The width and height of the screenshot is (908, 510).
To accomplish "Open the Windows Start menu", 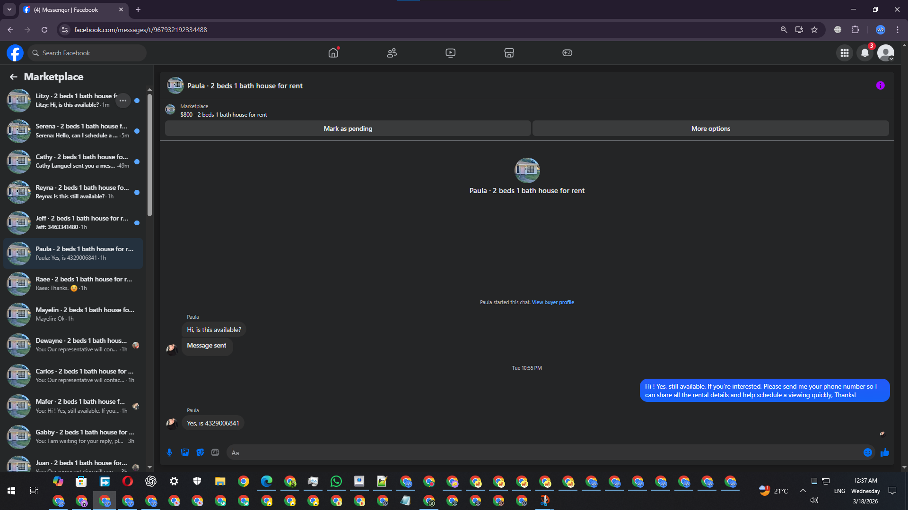I will [x=11, y=491].
